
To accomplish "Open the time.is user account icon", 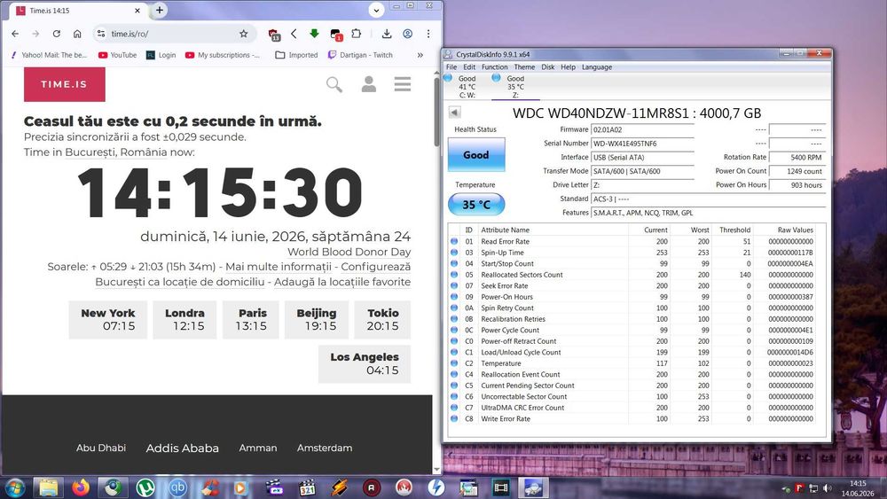I will click(369, 84).
